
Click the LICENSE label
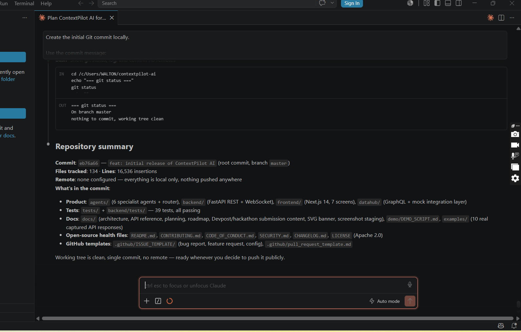(341, 236)
